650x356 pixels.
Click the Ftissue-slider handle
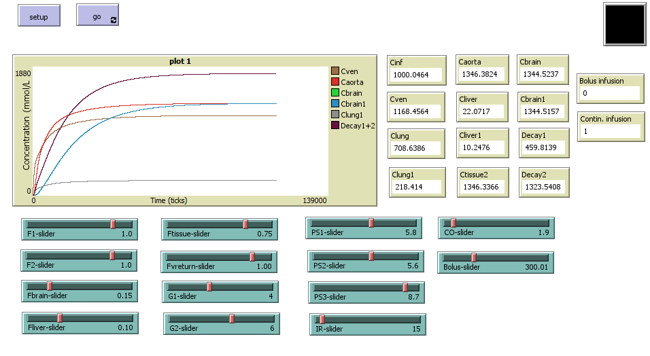(x=245, y=224)
